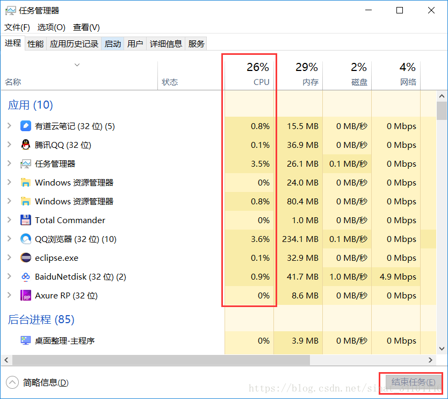This screenshot has width=448, height=399.
Task: Select the BaiduNetdisk (32 位) (2) row name
Action: point(81,276)
